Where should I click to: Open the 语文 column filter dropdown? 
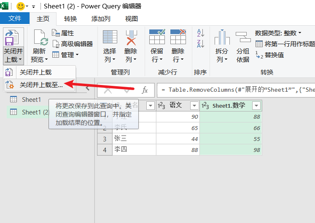click(194, 106)
